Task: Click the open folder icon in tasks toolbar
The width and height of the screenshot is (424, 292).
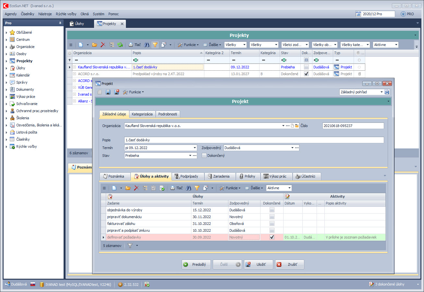Action: coord(128,188)
